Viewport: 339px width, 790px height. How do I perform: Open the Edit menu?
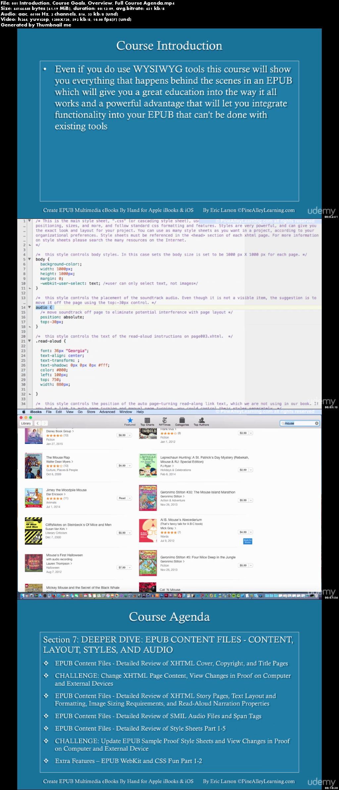coord(59,412)
